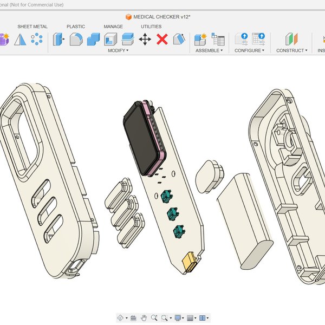
Task: Choose the Construct Offset Plane icon
Action: coord(291,39)
